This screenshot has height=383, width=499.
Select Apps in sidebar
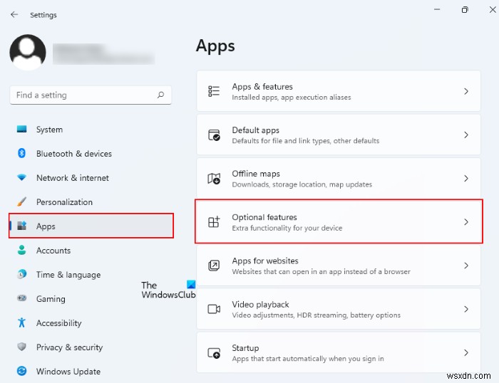coord(91,226)
